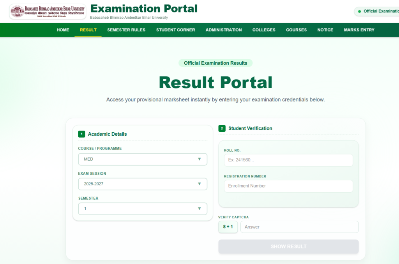
Task: Open the Exam Session dropdown showing 2025-2027
Action: click(143, 184)
